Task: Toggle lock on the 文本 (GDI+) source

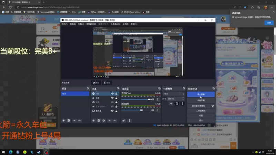Action: tap(116, 106)
